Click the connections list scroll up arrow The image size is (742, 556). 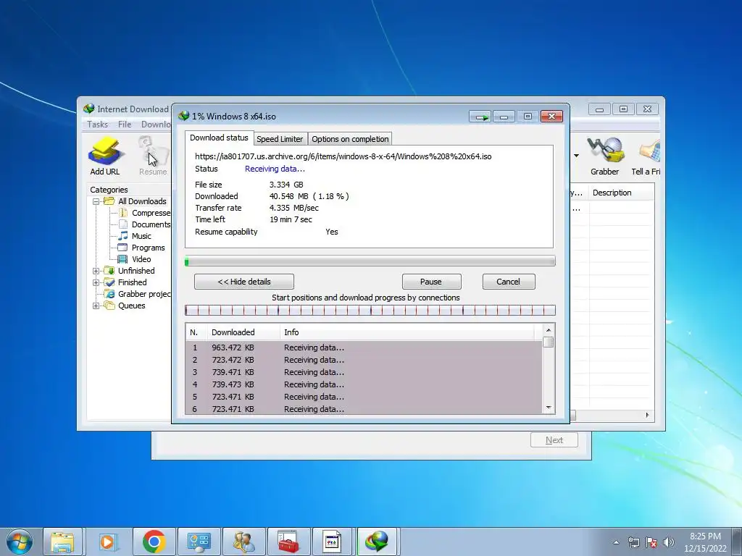pos(549,330)
